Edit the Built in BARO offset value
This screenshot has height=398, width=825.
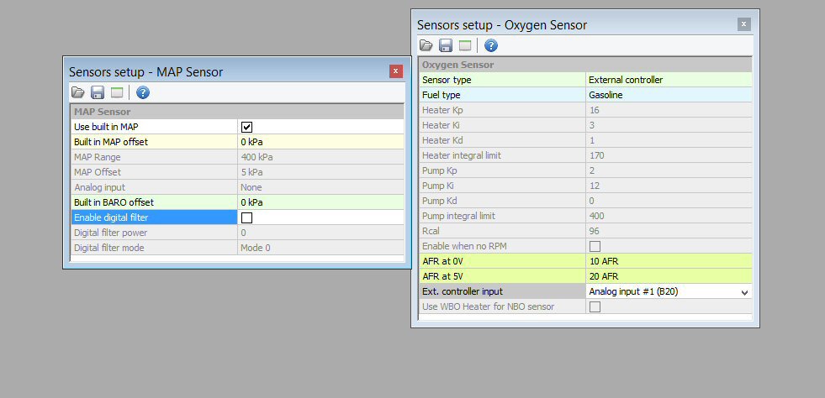pyautogui.click(x=320, y=202)
